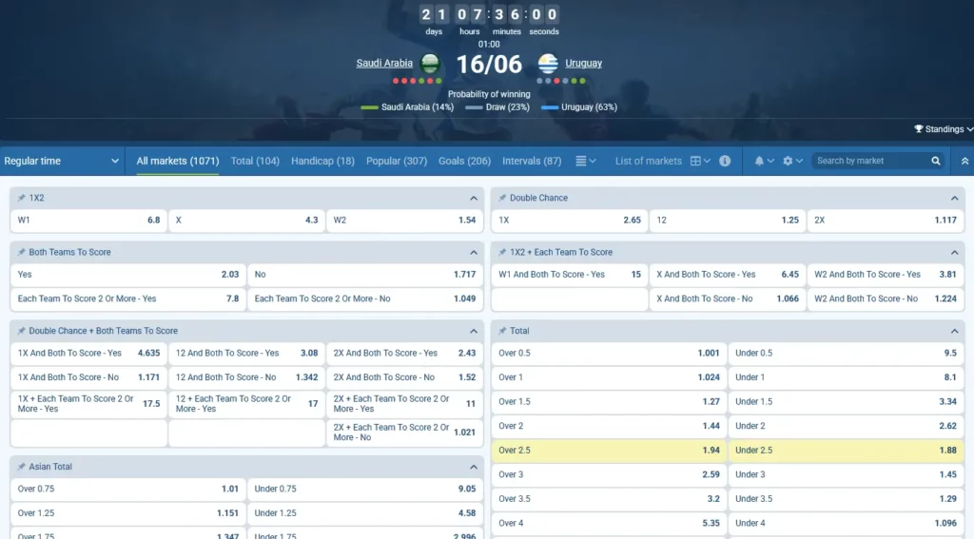Collapse the Both Teams To Score section
This screenshot has width=974, height=539.
[x=474, y=253]
